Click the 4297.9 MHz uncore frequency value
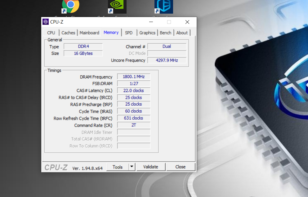 pyautogui.click(x=167, y=60)
